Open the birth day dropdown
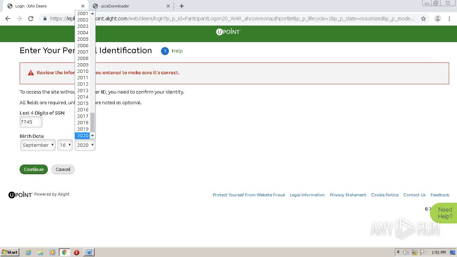This screenshot has width=457, height=257. tap(65, 145)
